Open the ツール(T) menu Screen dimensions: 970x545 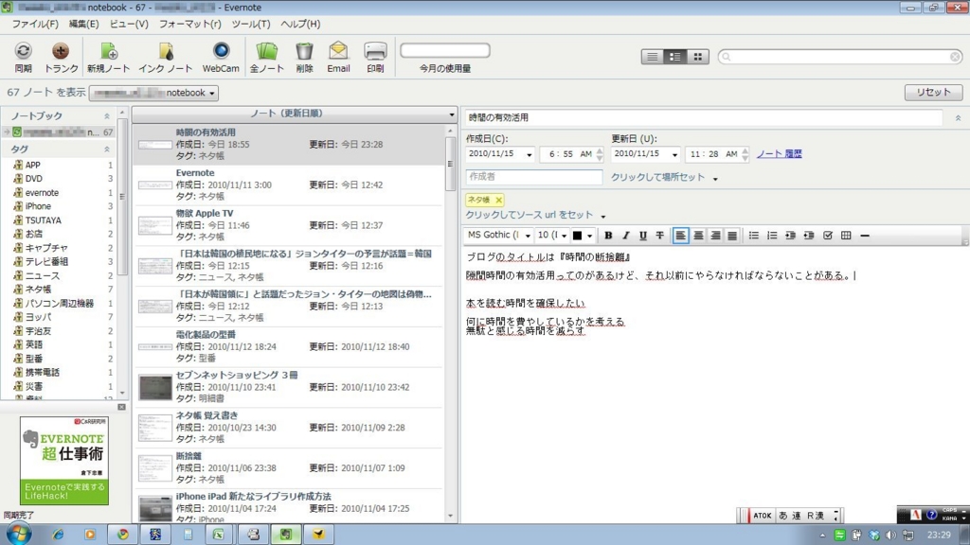click(250, 24)
